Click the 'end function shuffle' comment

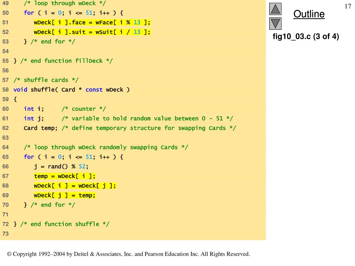tap(65, 224)
